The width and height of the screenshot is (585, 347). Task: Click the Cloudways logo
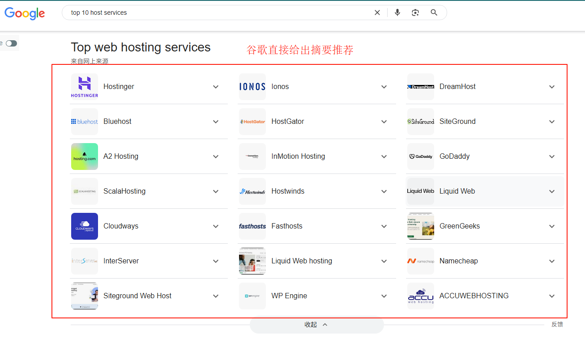pos(84,226)
